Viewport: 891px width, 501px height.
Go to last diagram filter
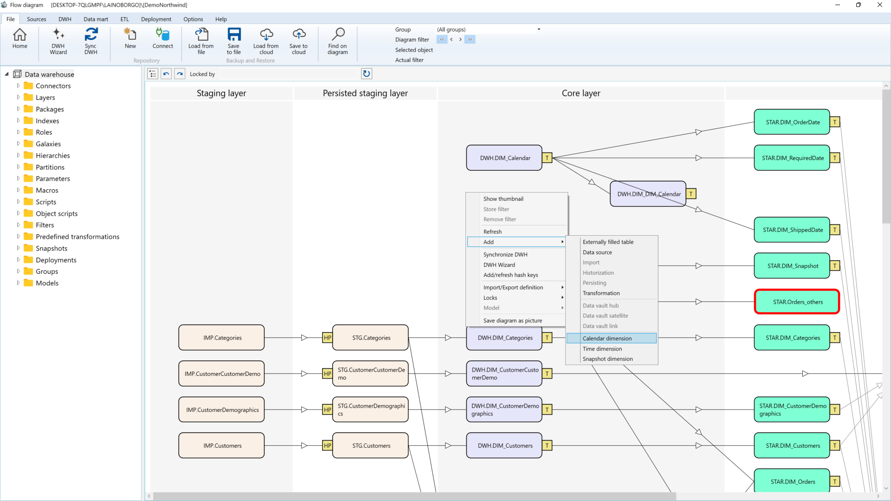point(470,39)
